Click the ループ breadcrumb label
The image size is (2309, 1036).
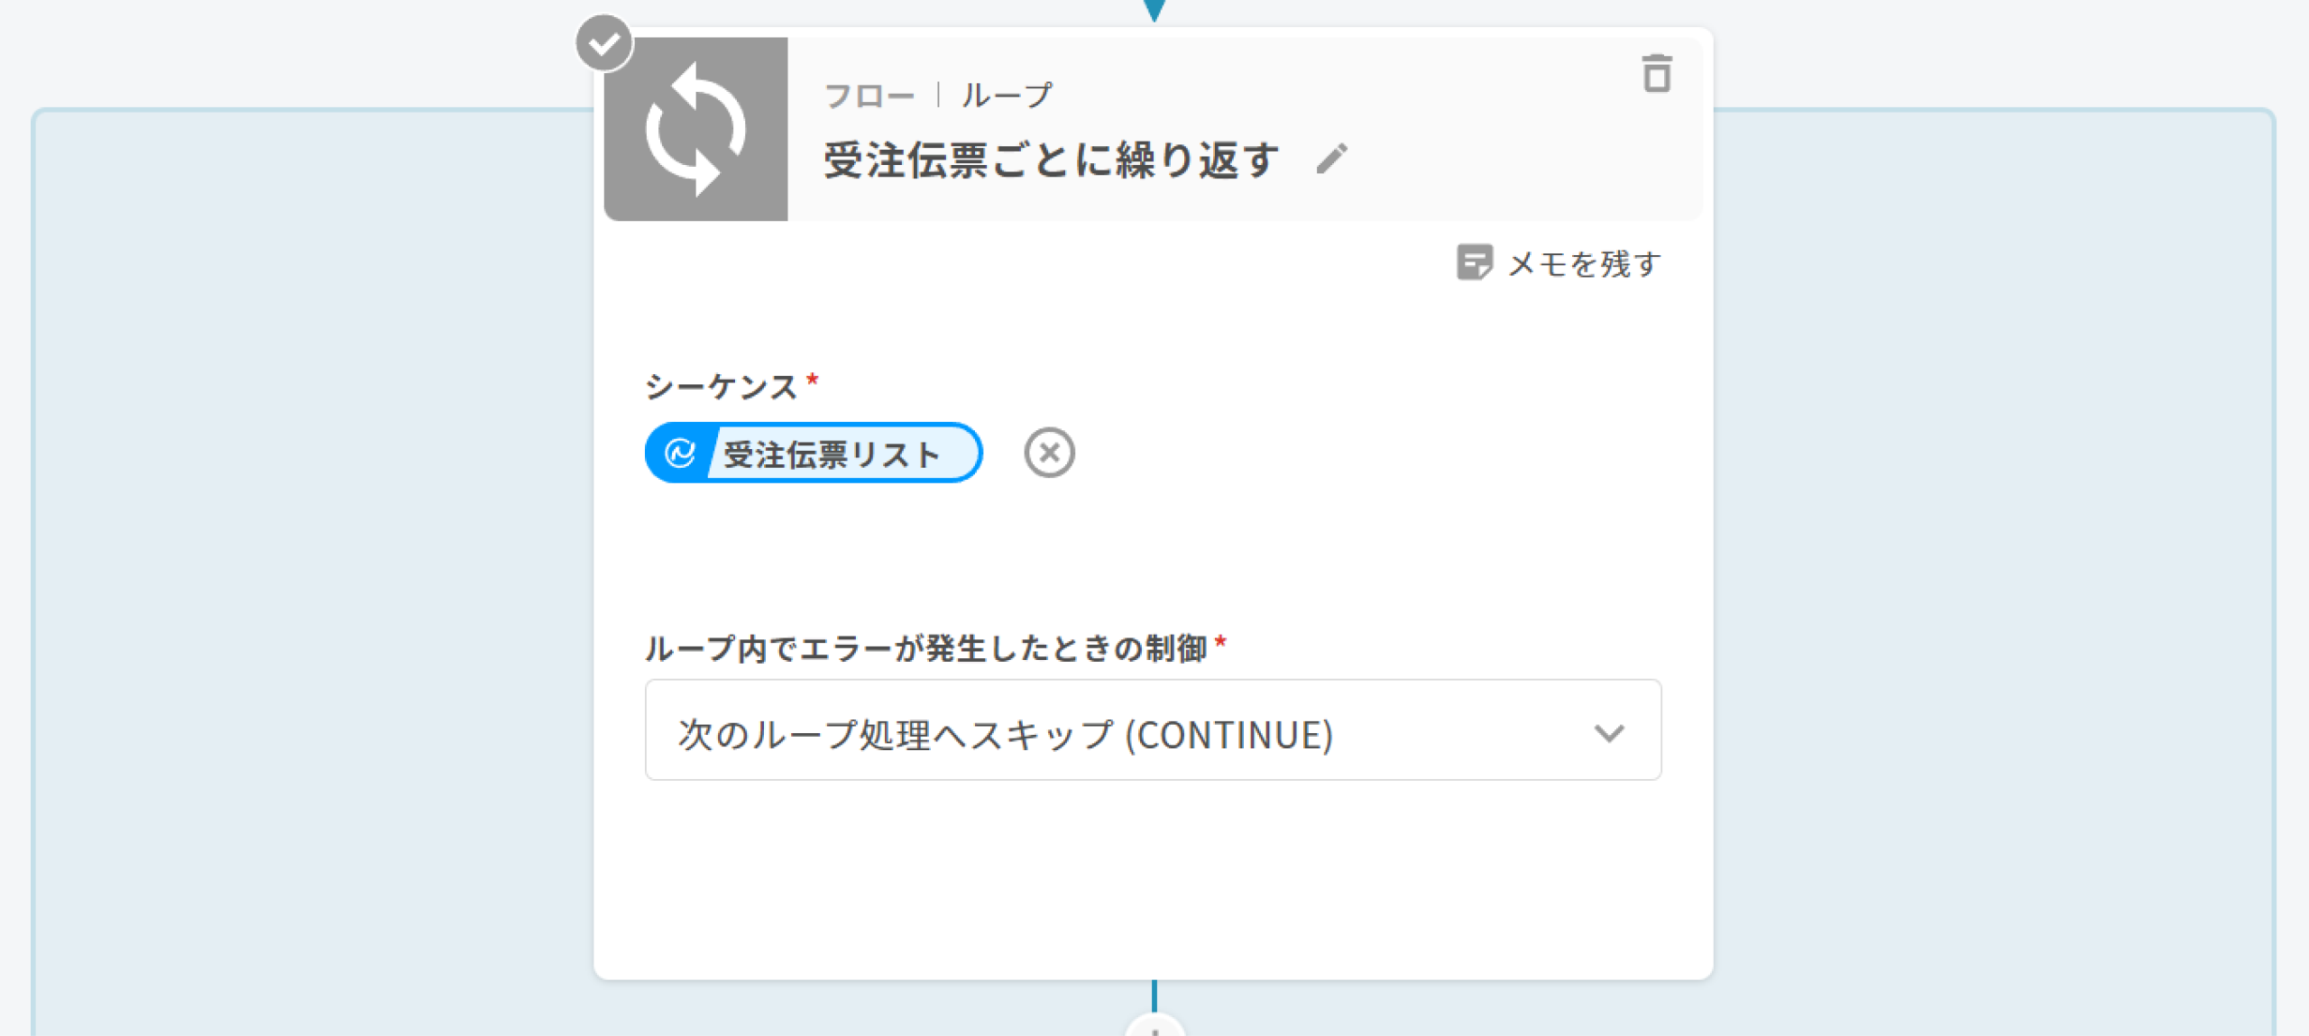(1007, 96)
